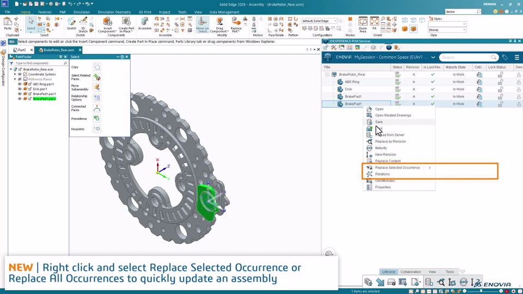This screenshot has height=294, width=523.
Task: Toggle visibility eye for Disk.par:1
Action: tap(20, 89)
